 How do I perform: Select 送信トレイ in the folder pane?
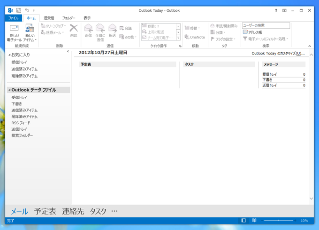pos(19,129)
